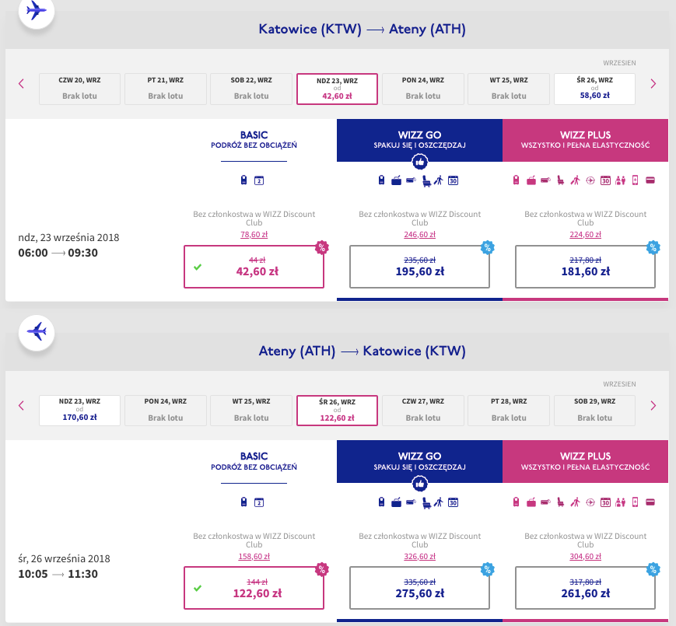This screenshot has width=676, height=626.
Task: Show later outbound dates with right arrow
Action: point(653,84)
